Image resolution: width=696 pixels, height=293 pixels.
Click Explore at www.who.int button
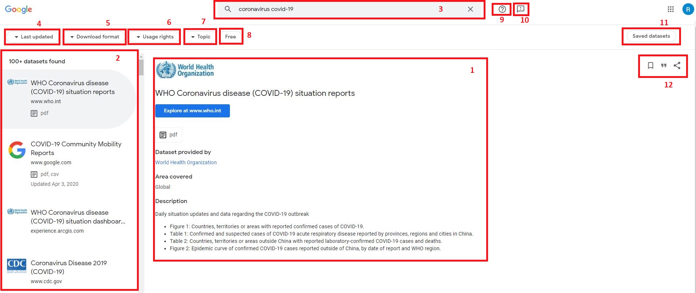coord(193,111)
